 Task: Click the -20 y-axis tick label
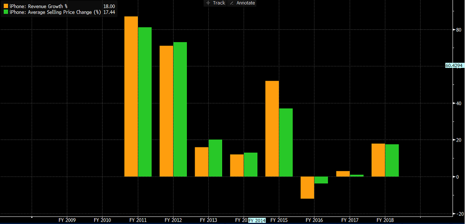(459, 214)
